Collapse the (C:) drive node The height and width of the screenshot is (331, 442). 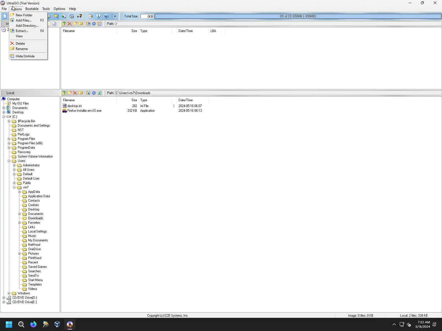pos(4,117)
